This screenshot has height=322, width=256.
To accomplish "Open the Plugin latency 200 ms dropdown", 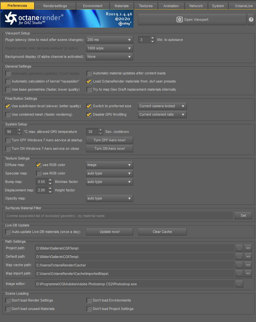I will click(x=109, y=40).
